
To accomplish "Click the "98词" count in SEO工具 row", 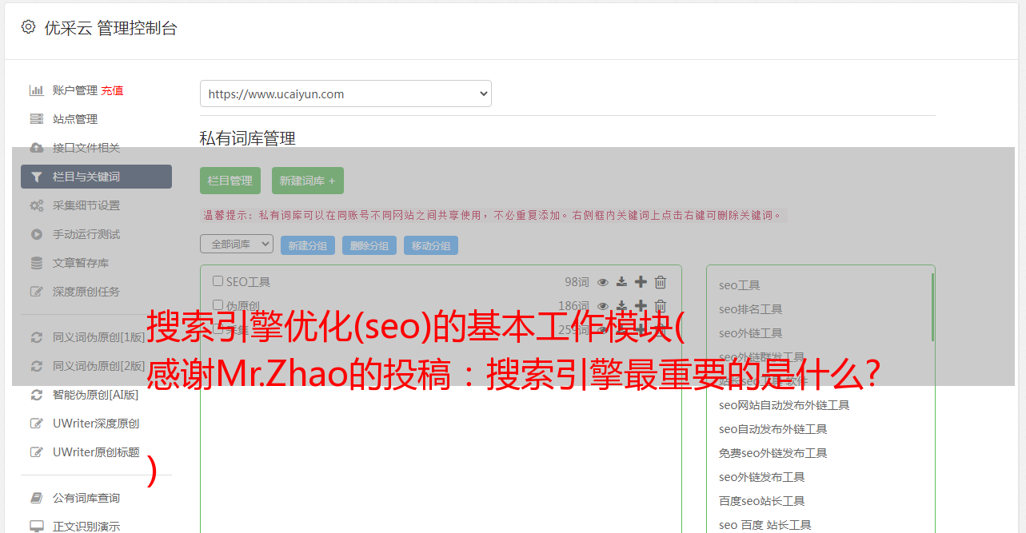I will [x=577, y=282].
